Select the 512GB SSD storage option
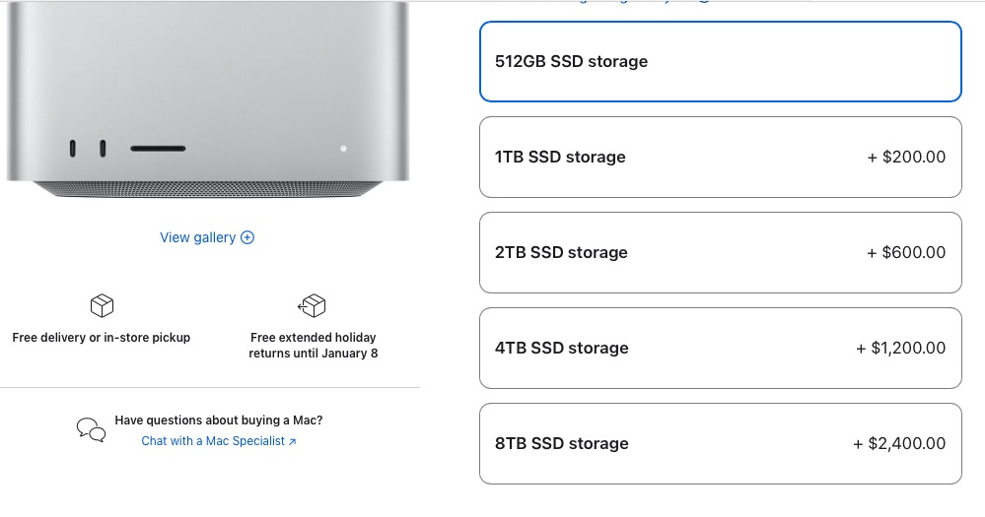 721,61
